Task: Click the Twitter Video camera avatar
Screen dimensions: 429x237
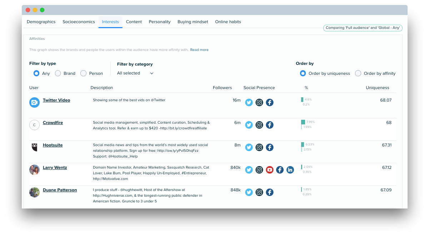Action: point(34,103)
